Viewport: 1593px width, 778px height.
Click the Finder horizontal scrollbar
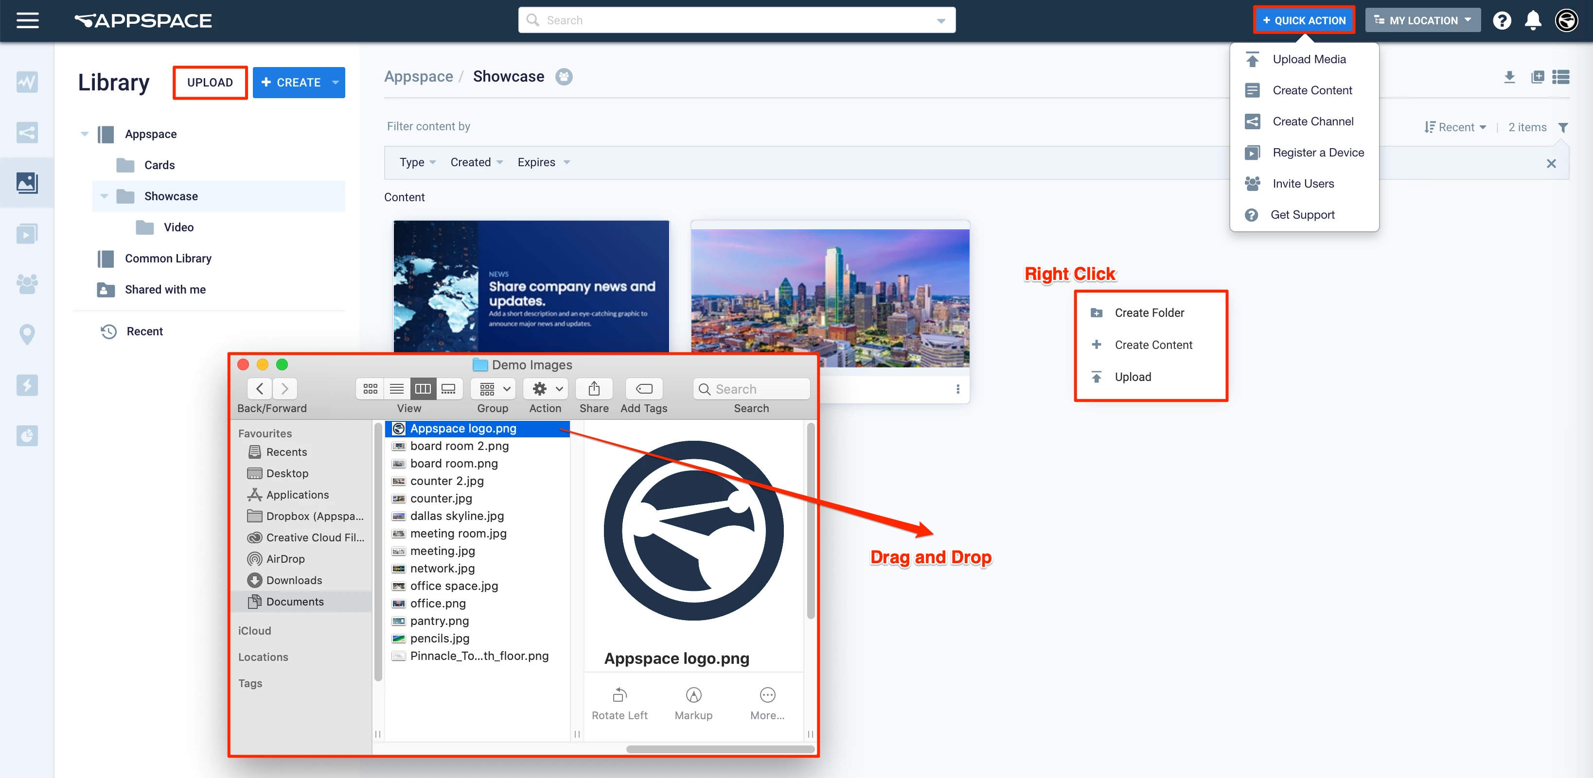720,749
